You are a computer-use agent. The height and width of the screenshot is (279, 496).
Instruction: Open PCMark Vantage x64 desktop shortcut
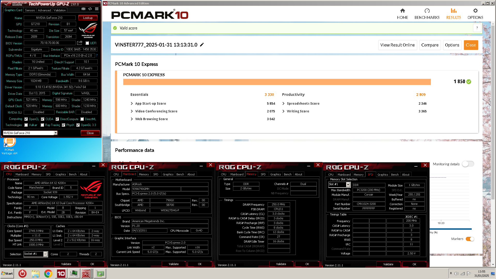click(x=10, y=146)
